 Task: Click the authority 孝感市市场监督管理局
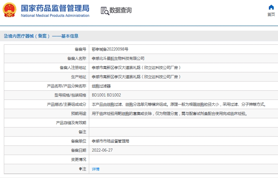[110, 141]
